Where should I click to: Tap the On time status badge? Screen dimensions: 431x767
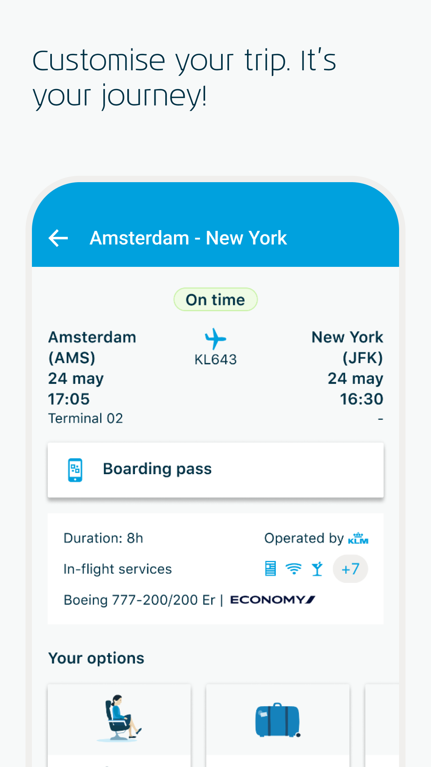tap(215, 300)
